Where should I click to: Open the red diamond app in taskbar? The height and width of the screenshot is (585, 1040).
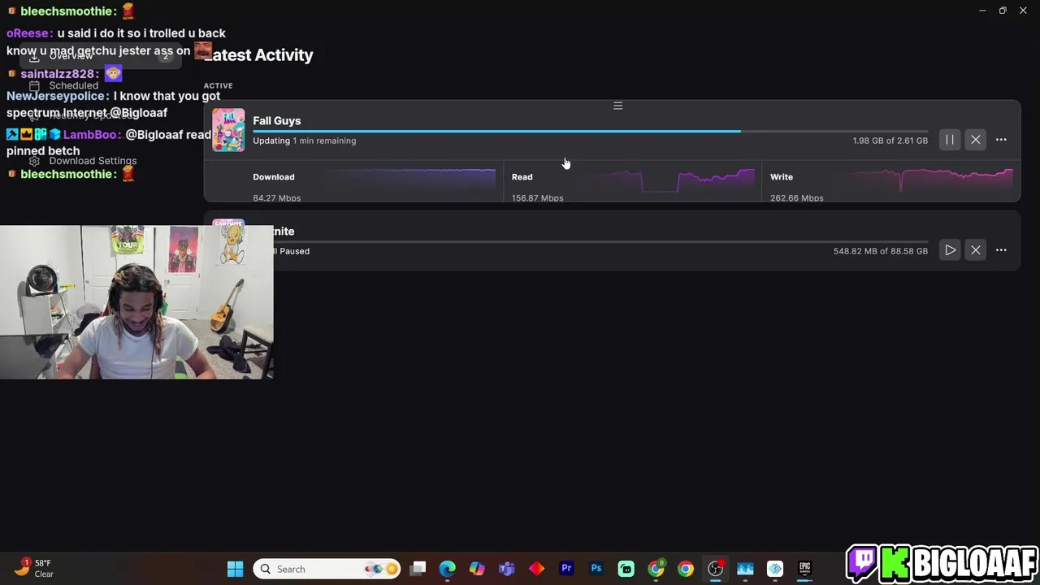tap(536, 569)
